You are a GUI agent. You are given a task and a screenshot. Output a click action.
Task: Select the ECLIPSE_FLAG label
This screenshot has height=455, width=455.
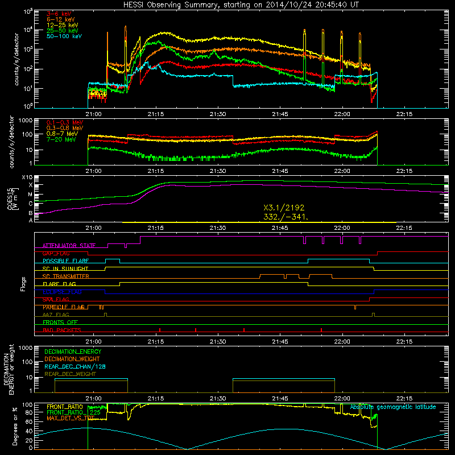click(62, 292)
